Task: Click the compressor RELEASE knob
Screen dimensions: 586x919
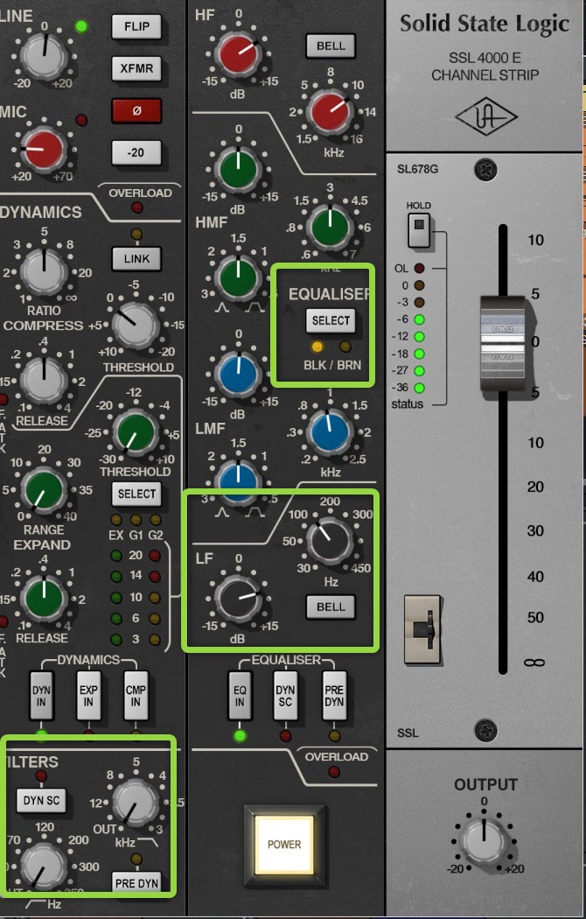Action: click(44, 380)
